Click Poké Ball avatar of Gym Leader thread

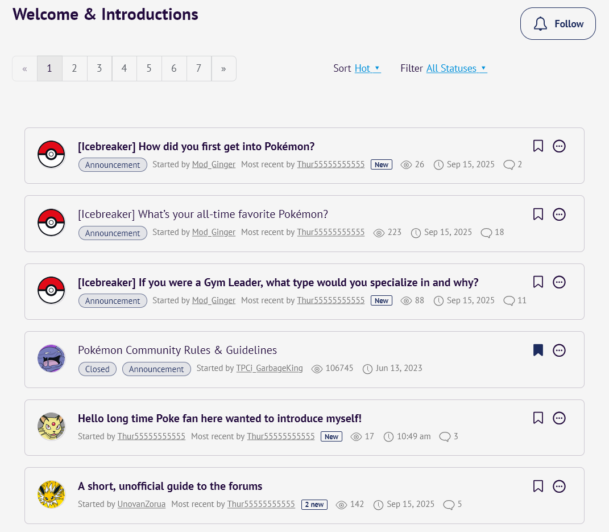click(51, 291)
